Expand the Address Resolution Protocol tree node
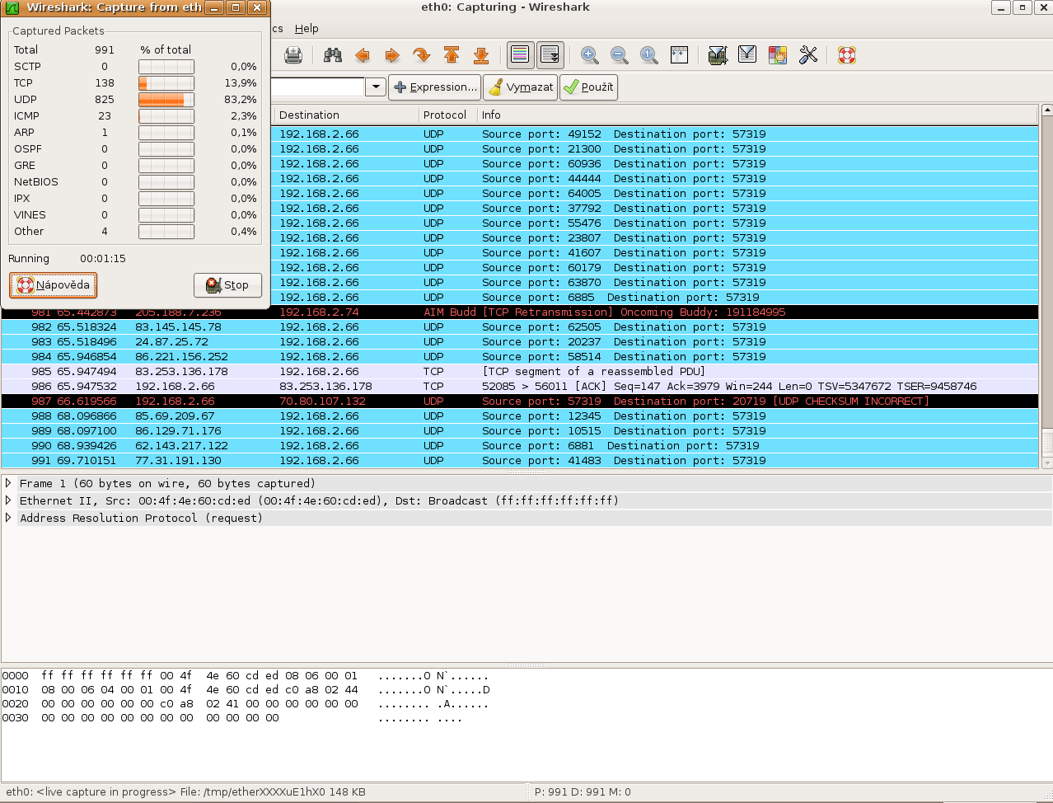Image resolution: width=1053 pixels, height=803 pixels. tap(8, 518)
